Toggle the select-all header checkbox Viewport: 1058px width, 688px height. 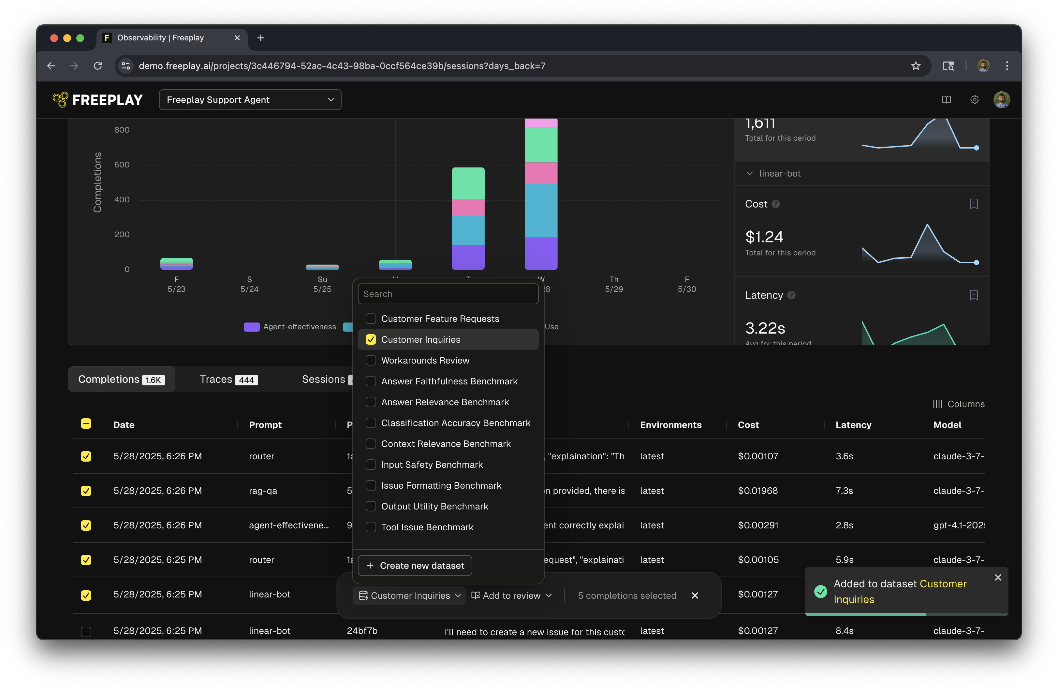86,424
